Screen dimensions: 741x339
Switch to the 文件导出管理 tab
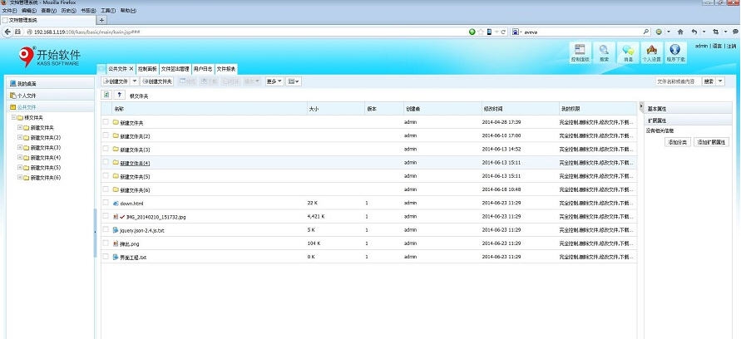coord(175,69)
